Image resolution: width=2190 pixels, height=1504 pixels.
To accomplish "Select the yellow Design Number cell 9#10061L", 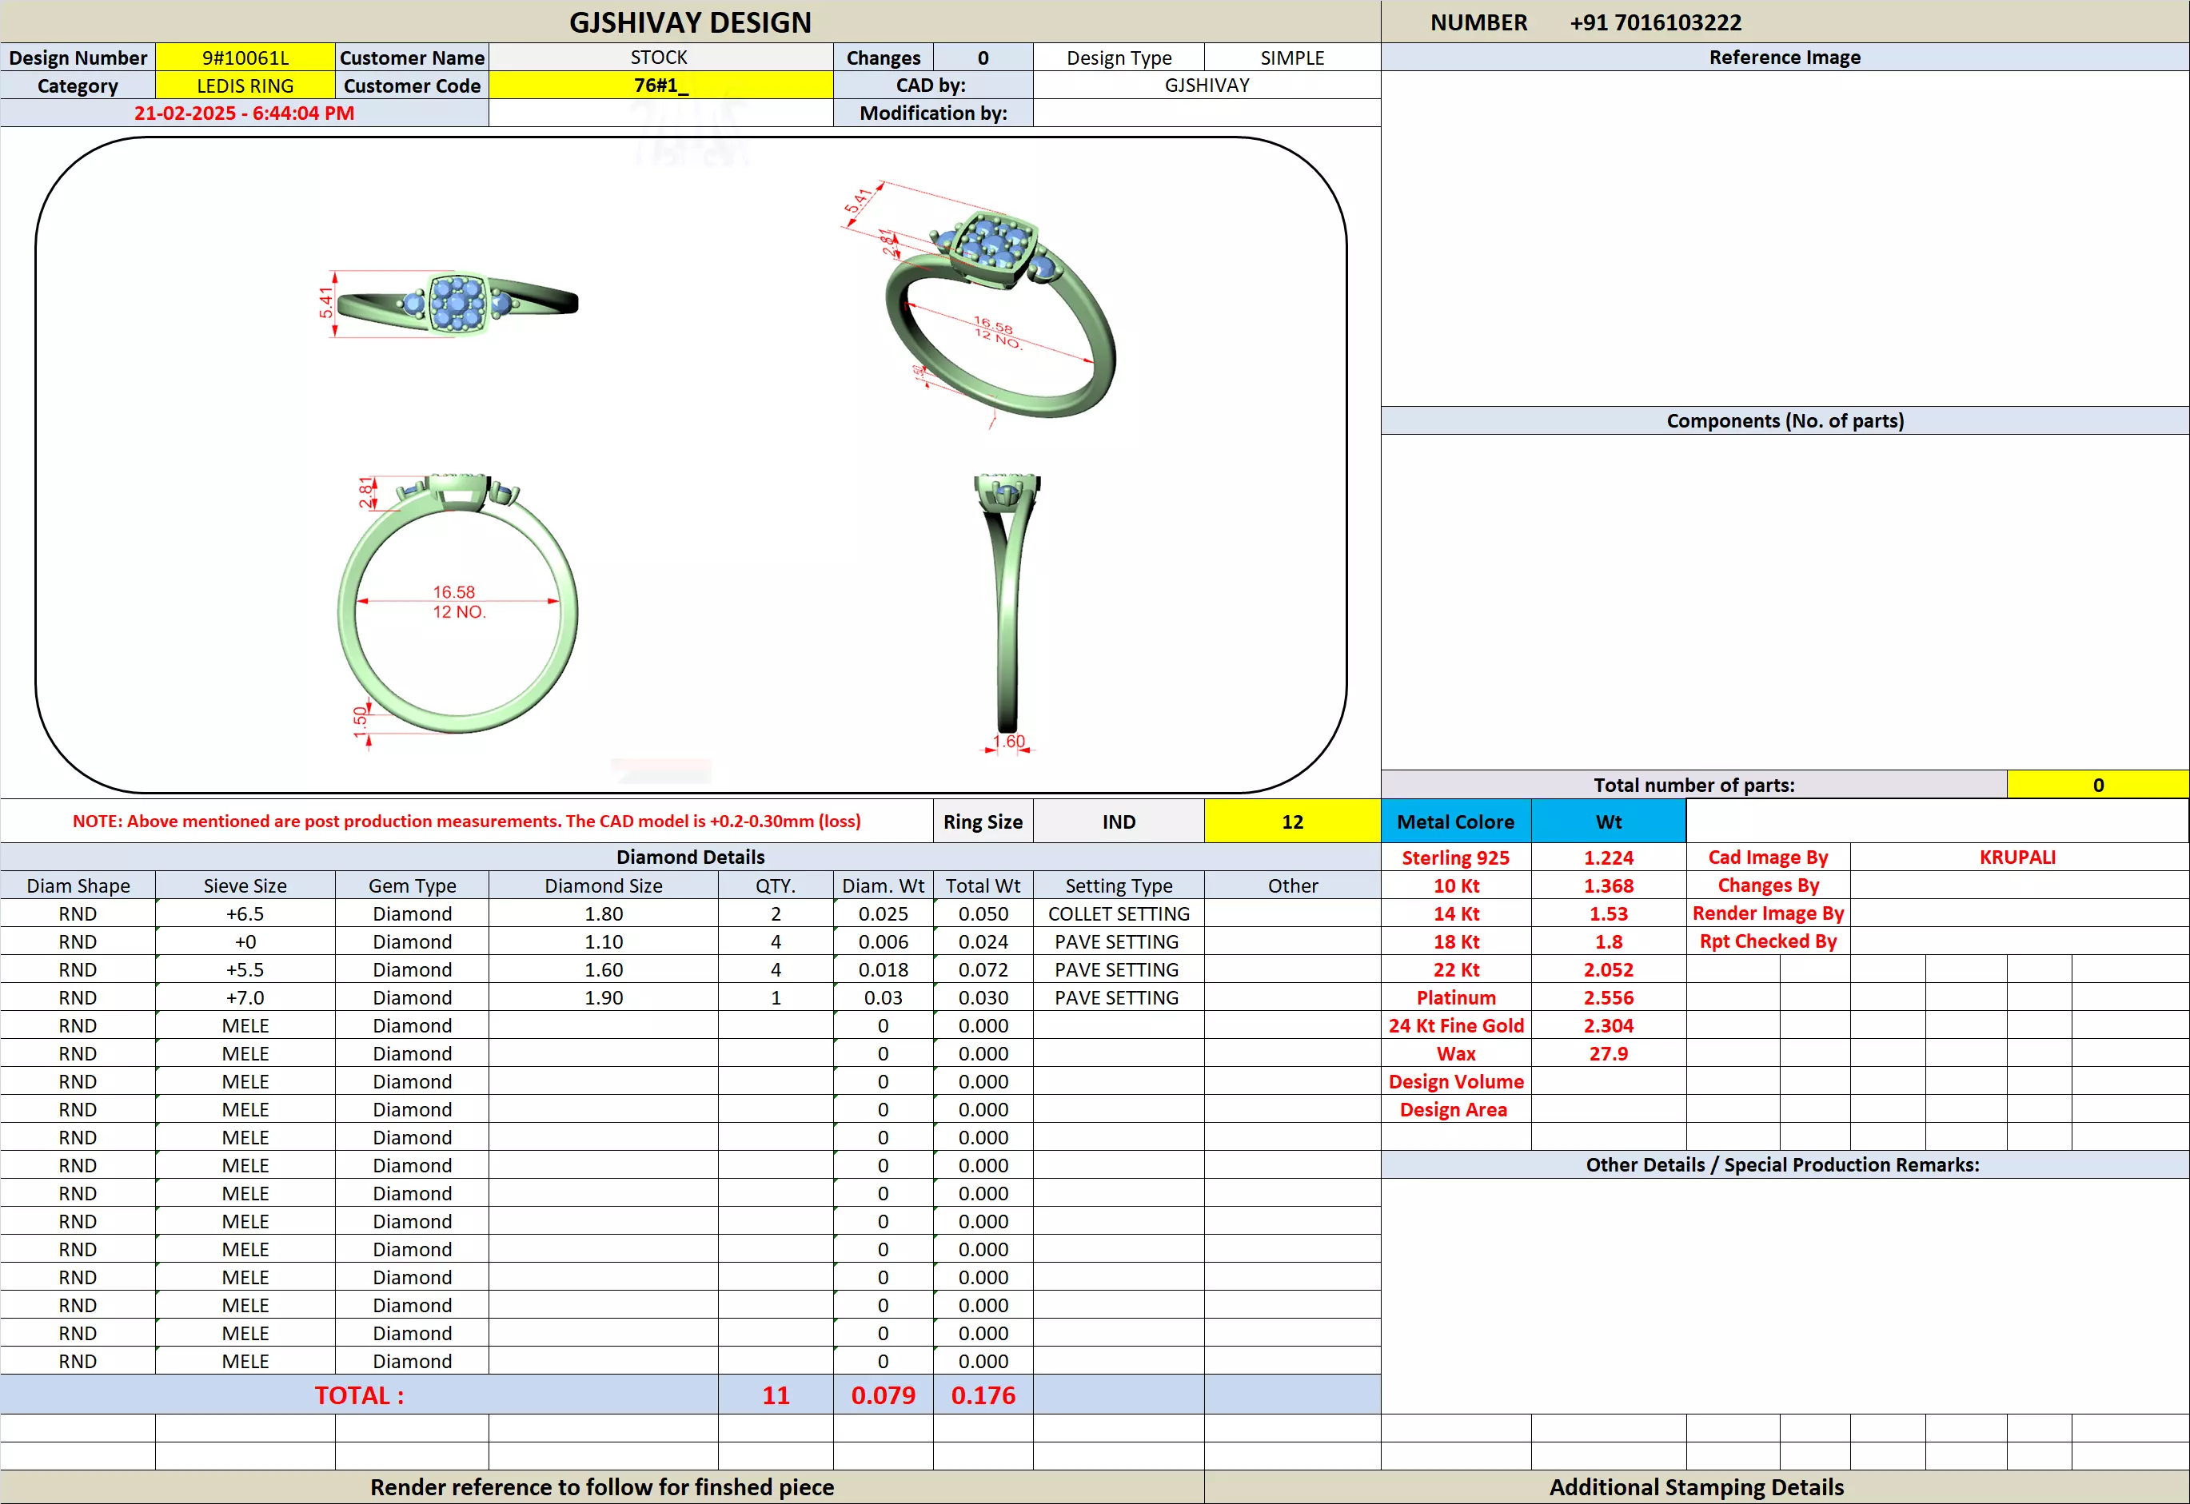I will point(245,58).
